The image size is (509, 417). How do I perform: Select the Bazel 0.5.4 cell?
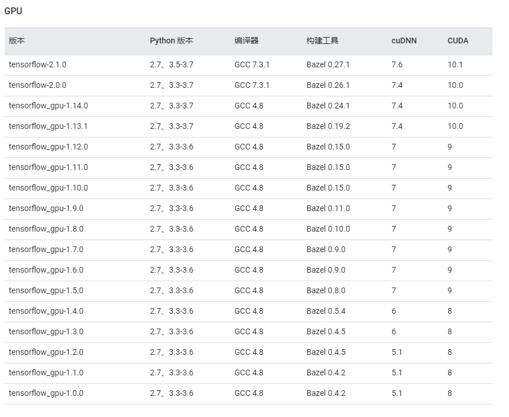point(326,311)
